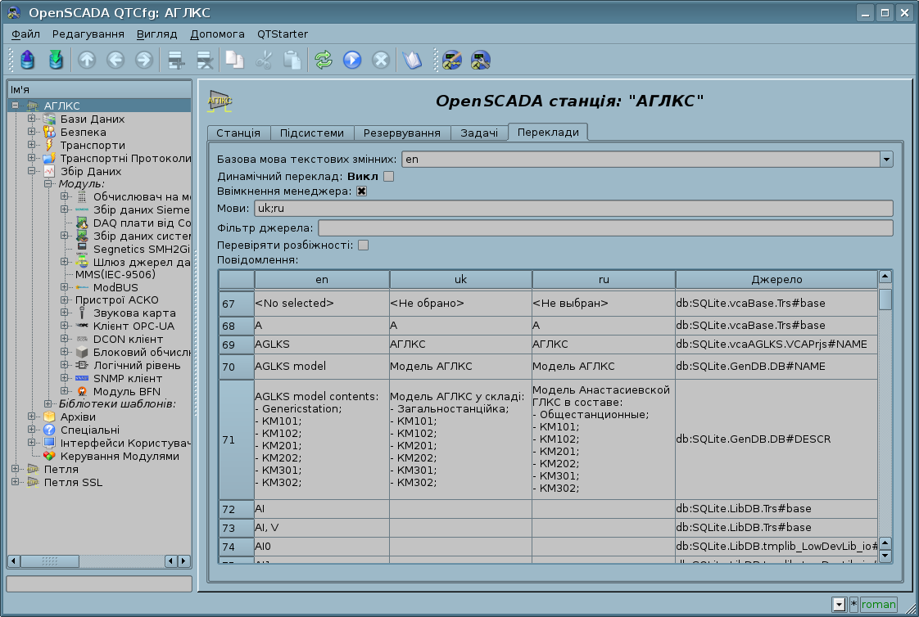Select the Транспорти tree node
This screenshot has width=919, height=617.
click(93, 145)
